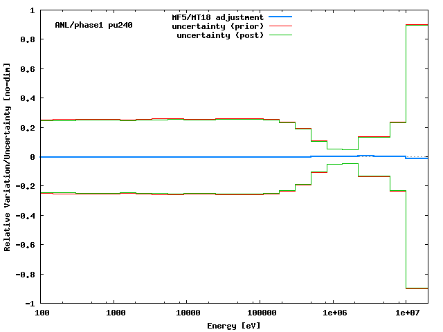Click the blue MF5/MT18 adjustment legend line

280,17
